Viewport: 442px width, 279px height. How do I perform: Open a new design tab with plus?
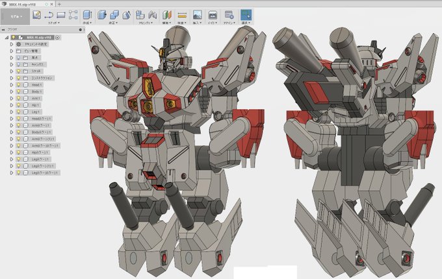click(x=60, y=5)
